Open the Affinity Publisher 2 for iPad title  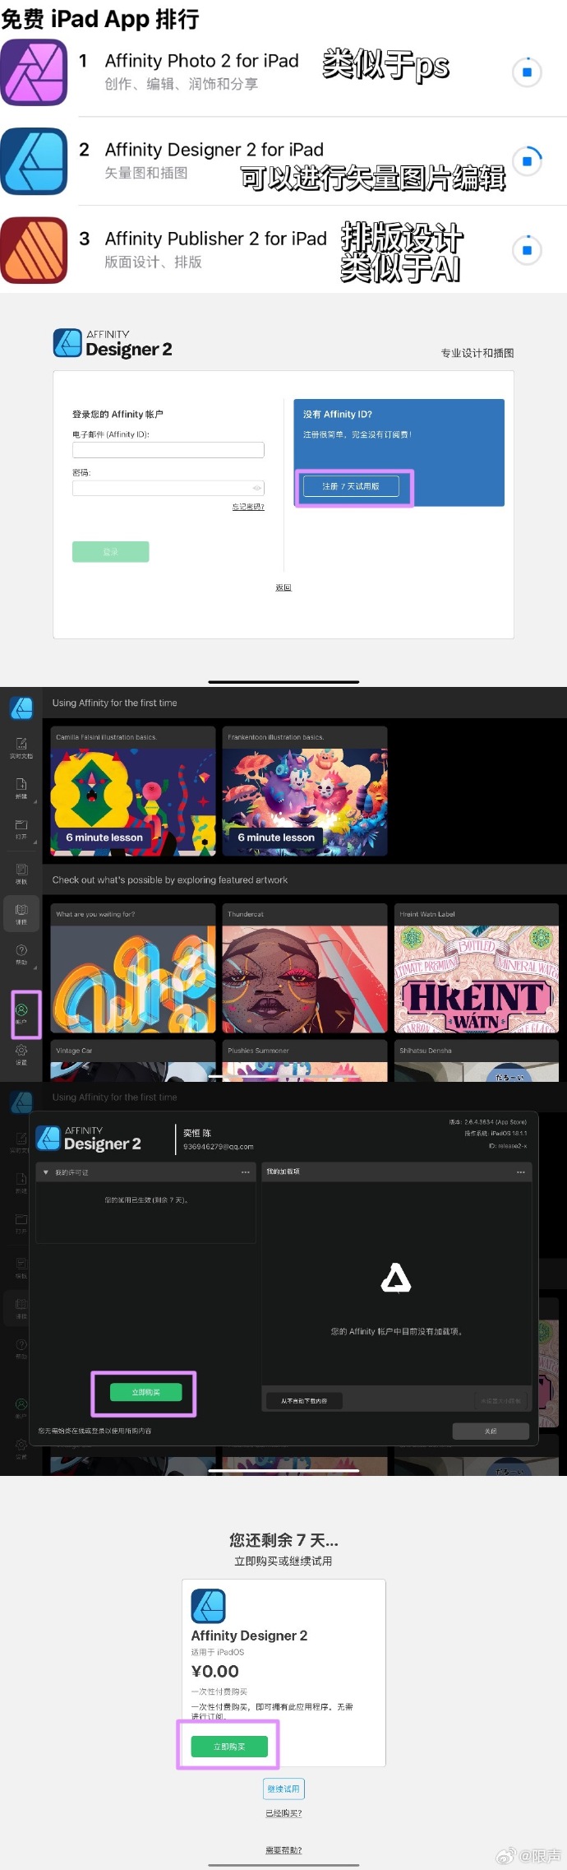(215, 239)
